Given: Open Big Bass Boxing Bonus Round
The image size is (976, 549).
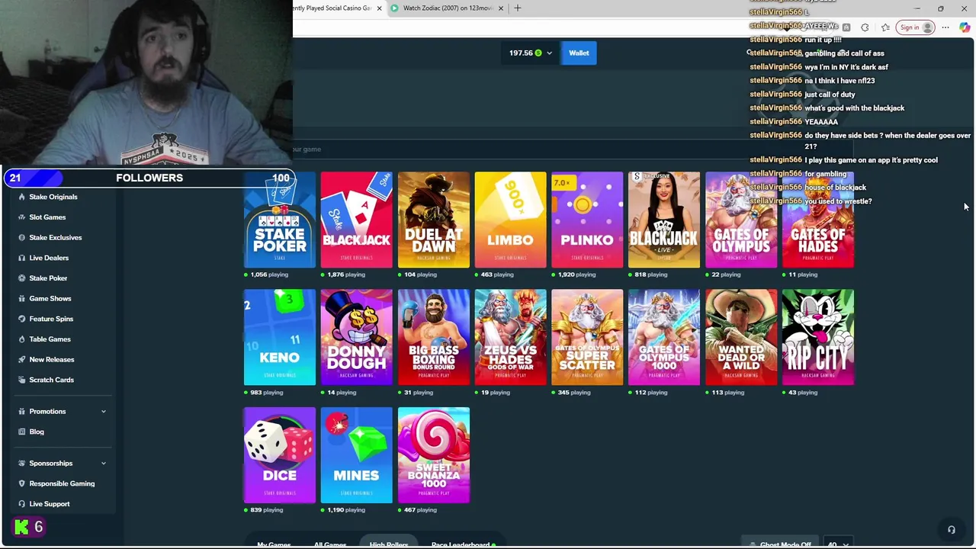Looking at the screenshot, I should point(433,338).
